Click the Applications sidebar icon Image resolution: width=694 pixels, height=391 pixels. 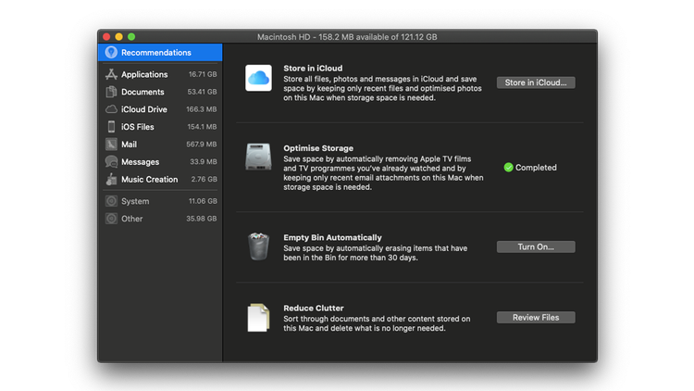(x=111, y=74)
